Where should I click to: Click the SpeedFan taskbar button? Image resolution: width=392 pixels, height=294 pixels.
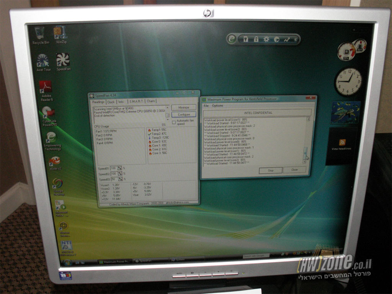point(150,261)
